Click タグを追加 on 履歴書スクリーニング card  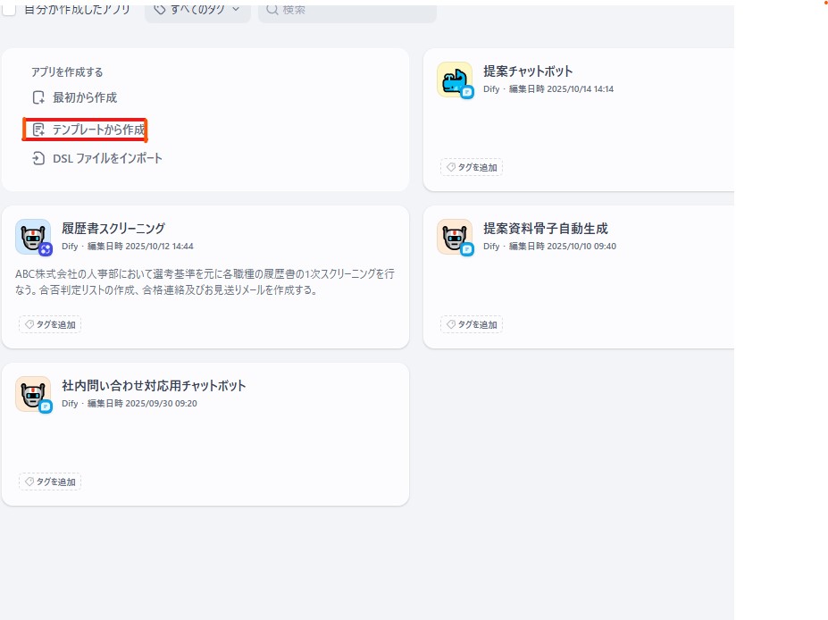(49, 324)
